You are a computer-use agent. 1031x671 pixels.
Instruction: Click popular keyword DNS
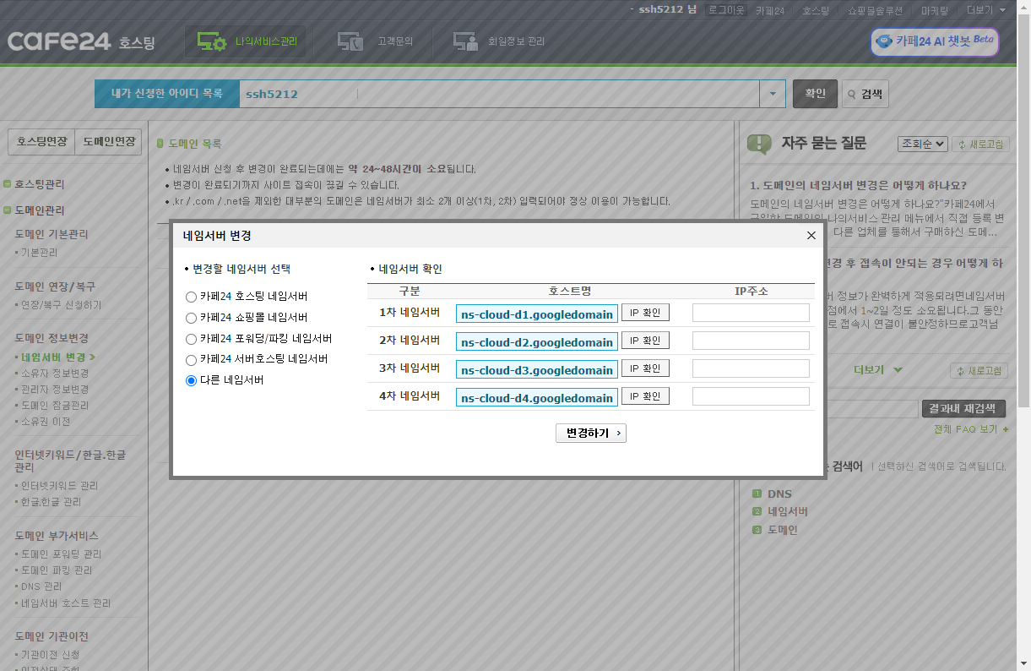tap(779, 494)
